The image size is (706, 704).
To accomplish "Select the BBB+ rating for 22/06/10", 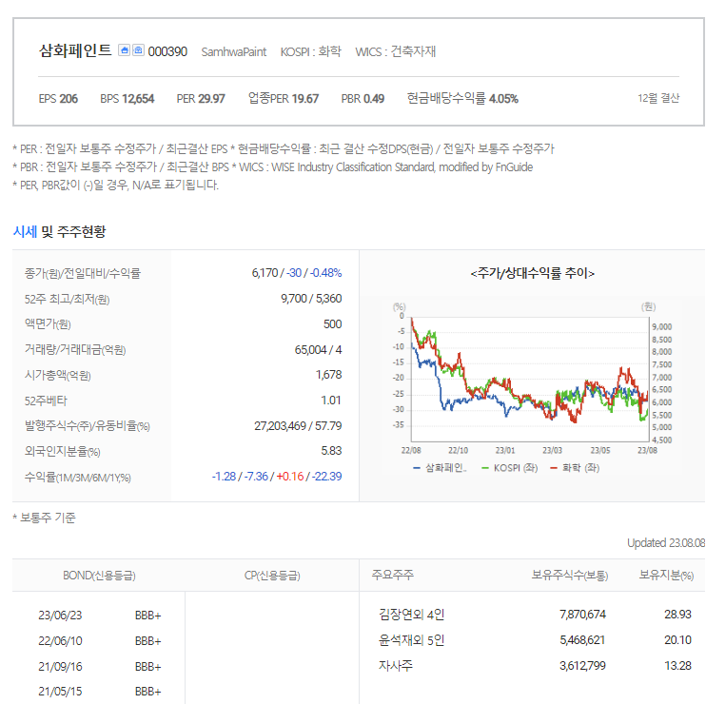I will (147, 641).
